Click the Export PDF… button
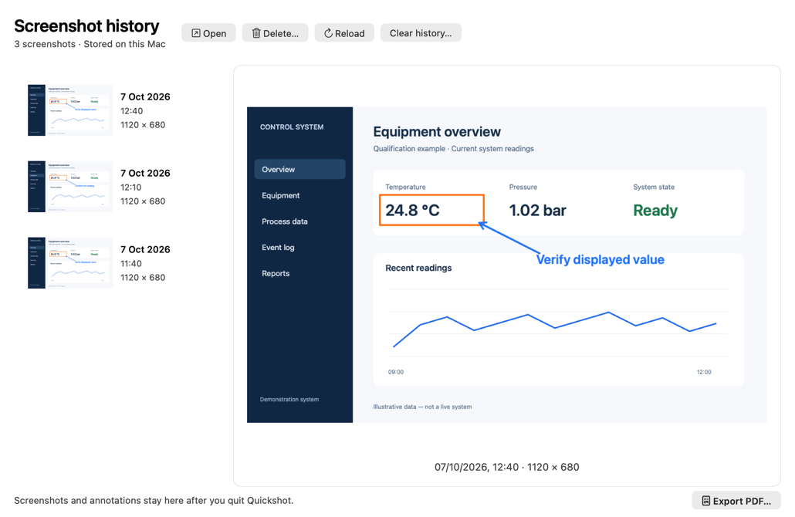The height and width of the screenshot is (517, 795). pyautogui.click(x=736, y=500)
